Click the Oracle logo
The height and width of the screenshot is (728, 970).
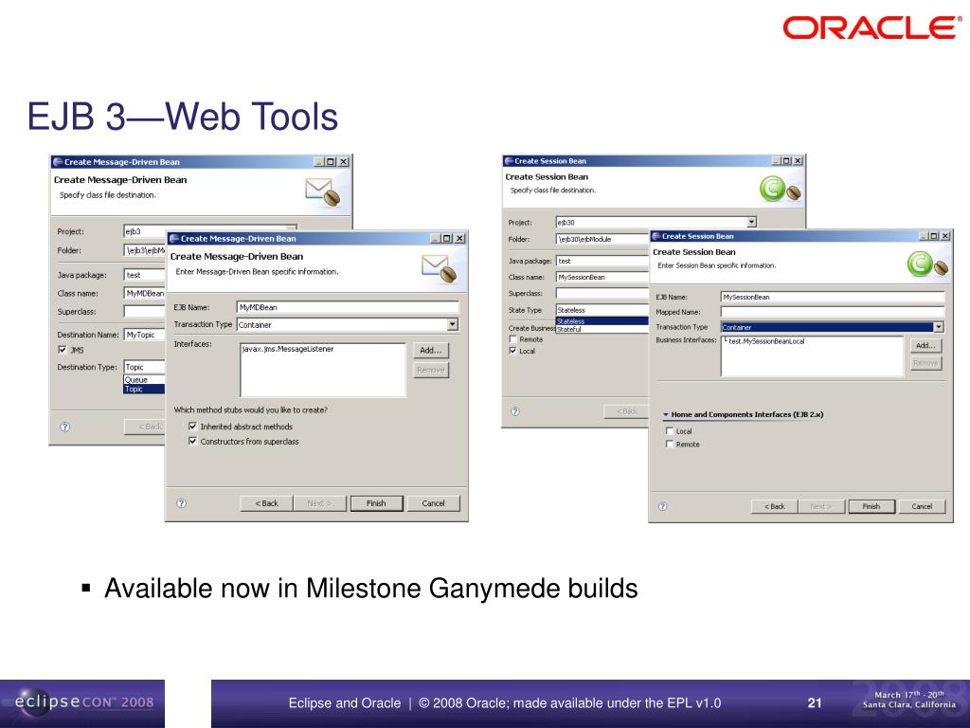[872, 27]
